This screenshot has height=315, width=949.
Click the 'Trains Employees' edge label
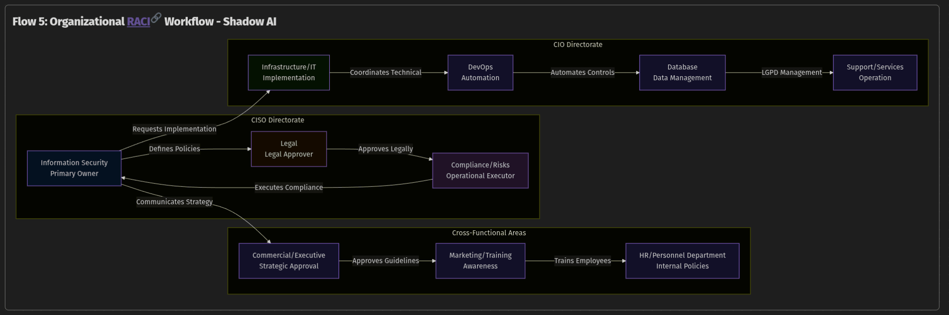tap(582, 261)
